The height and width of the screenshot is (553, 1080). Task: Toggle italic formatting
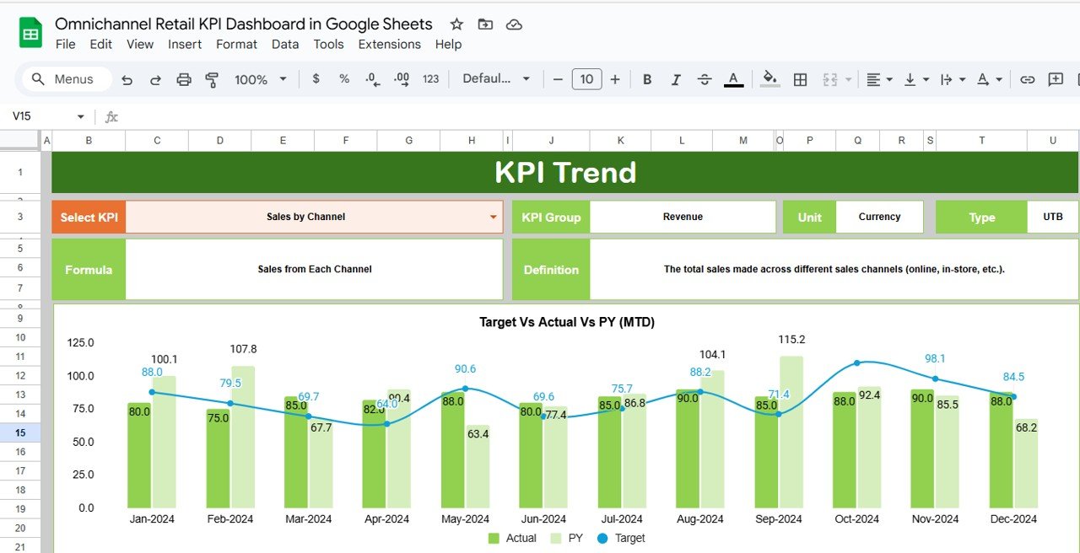tap(676, 79)
